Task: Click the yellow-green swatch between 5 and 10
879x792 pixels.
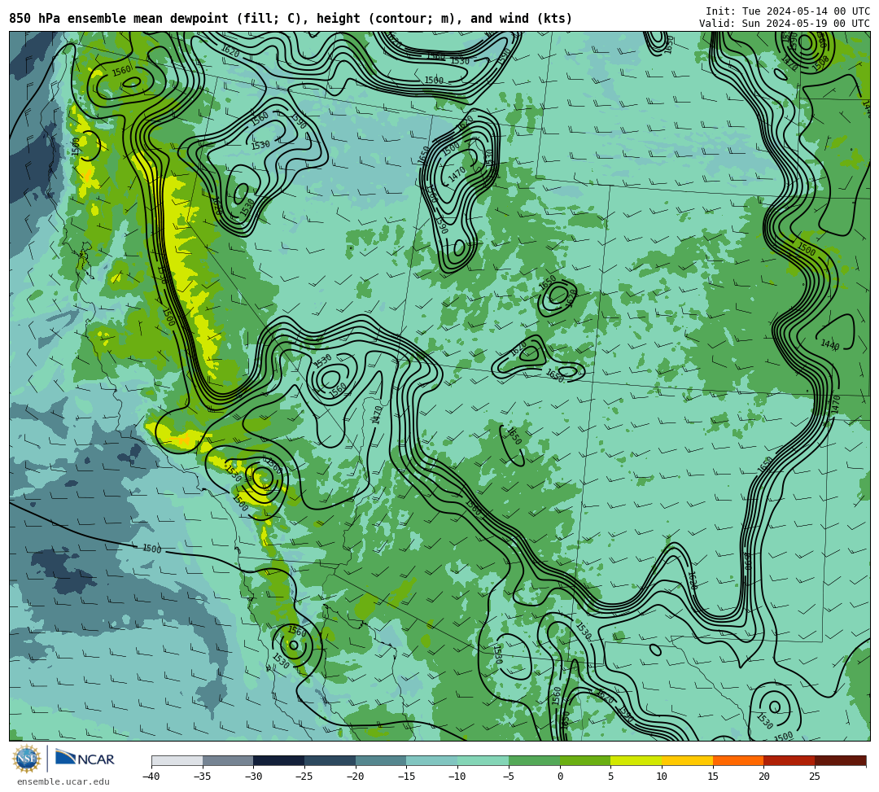Action: pyautogui.click(x=636, y=760)
